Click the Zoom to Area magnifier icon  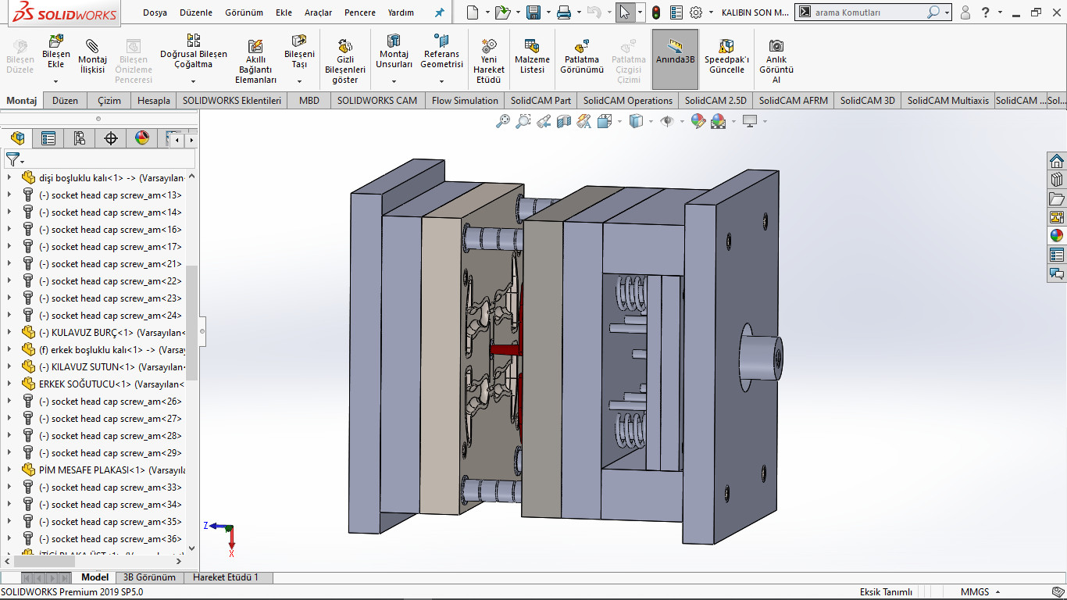[523, 121]
